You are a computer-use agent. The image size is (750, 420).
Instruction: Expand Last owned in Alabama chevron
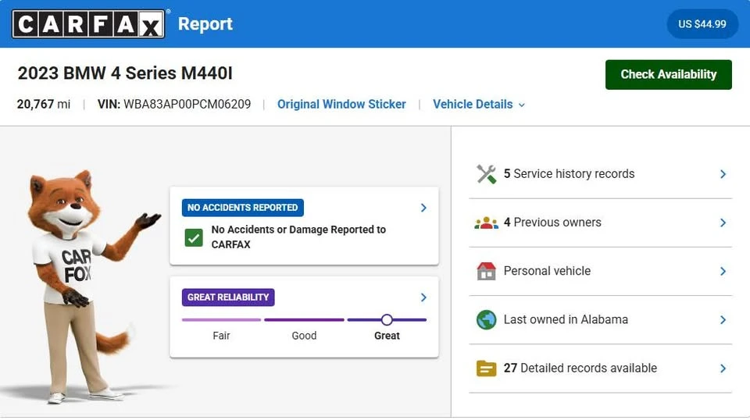[723, 320]
